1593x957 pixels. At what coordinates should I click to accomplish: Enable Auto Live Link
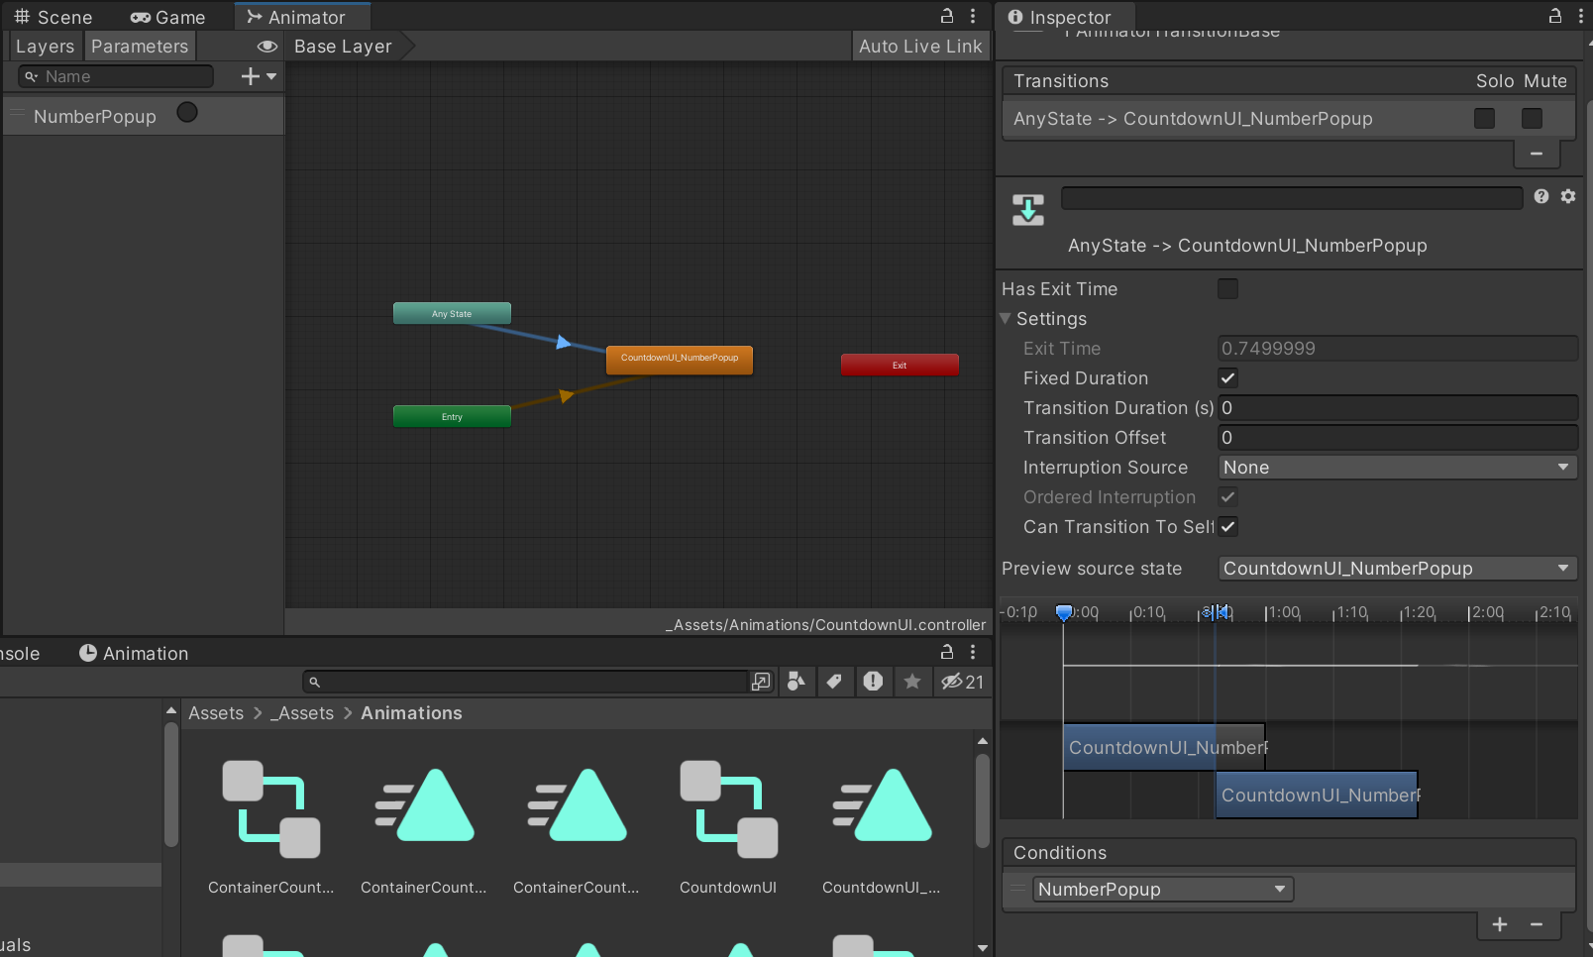[920, 46]
